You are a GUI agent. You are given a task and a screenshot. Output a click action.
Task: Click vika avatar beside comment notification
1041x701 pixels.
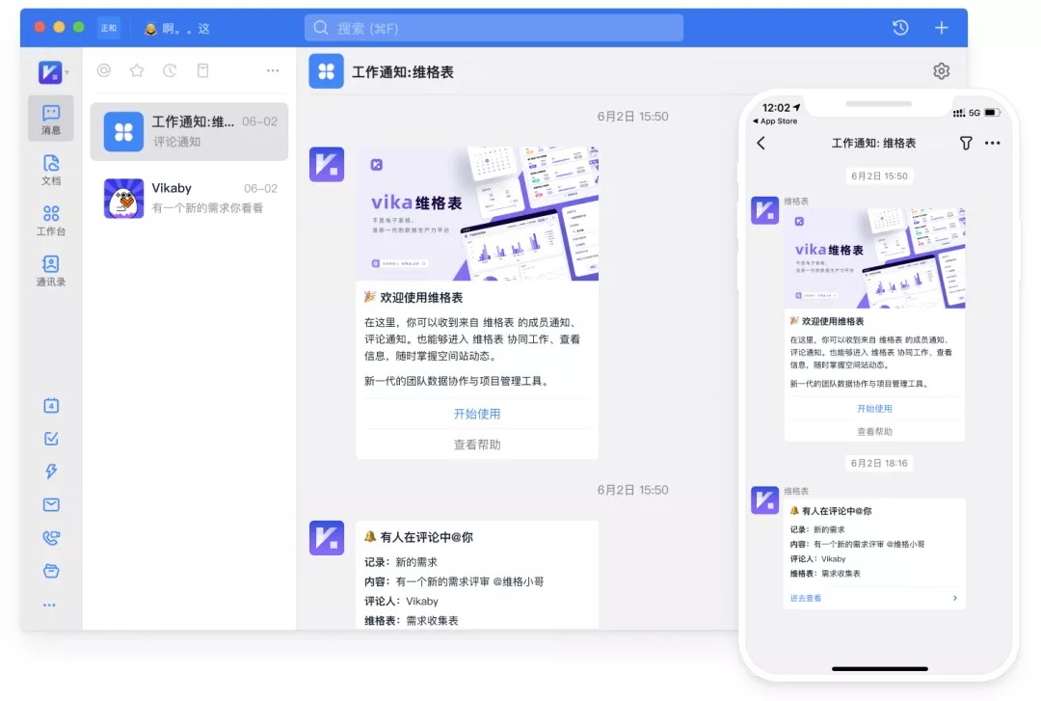click(327, 537)
